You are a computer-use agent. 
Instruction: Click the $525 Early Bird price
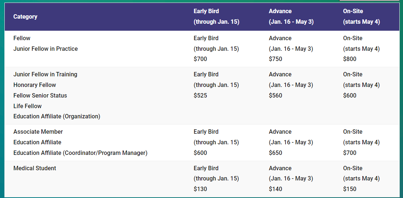200,95
